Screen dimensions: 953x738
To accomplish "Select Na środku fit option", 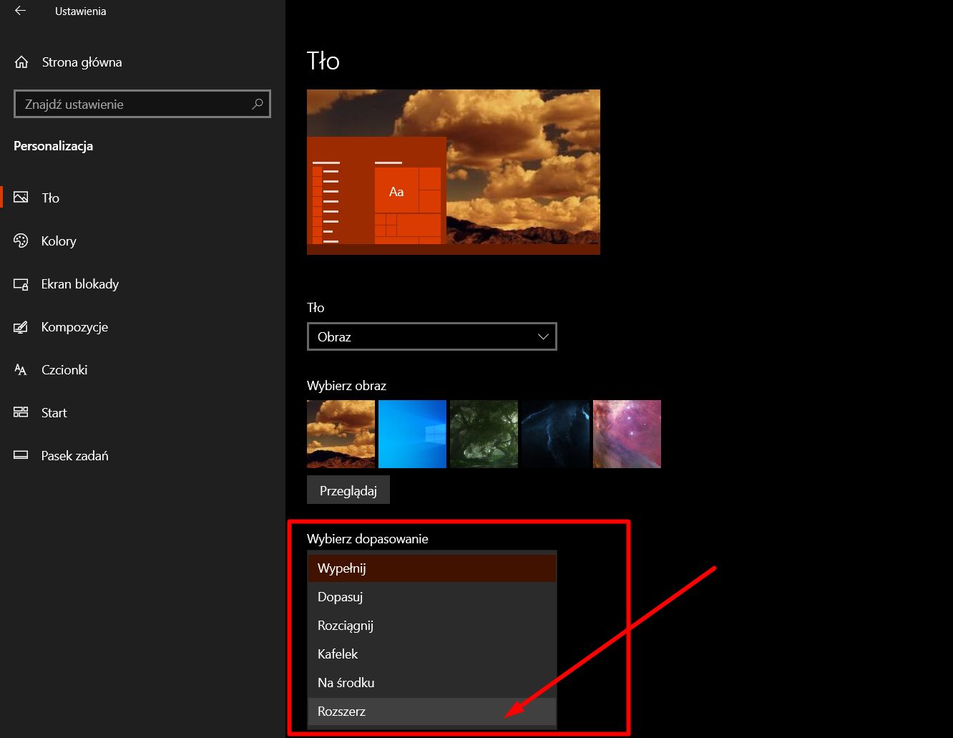I will 431,683.
